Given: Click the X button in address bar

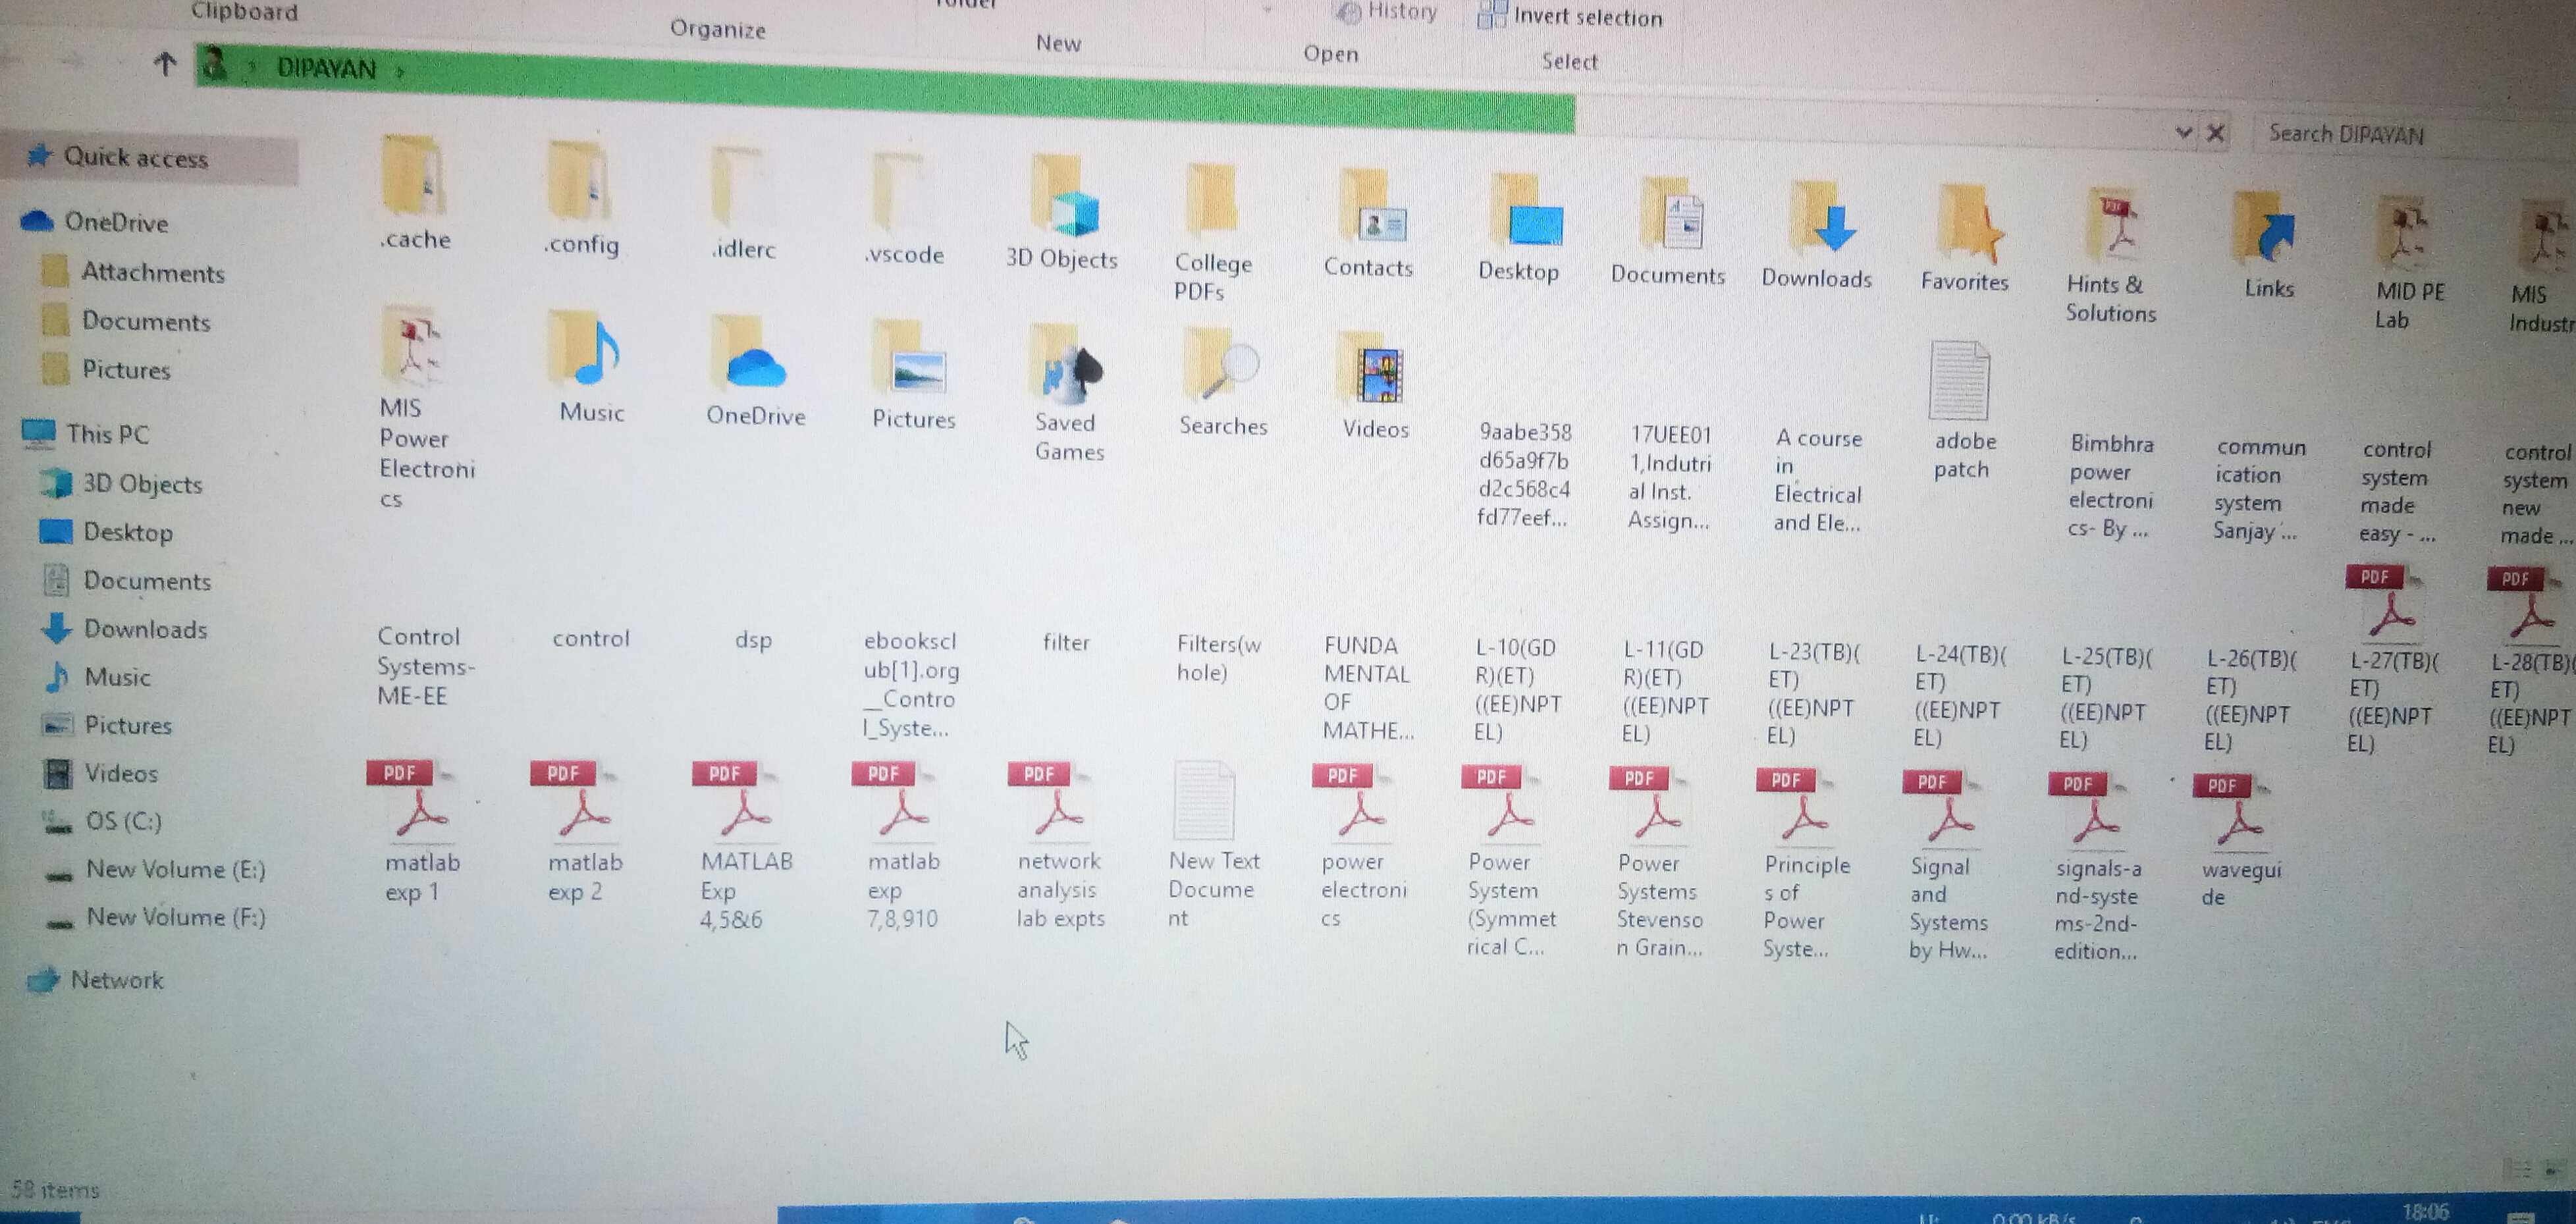Looking at the screenshot, I should pos(2215,133).
